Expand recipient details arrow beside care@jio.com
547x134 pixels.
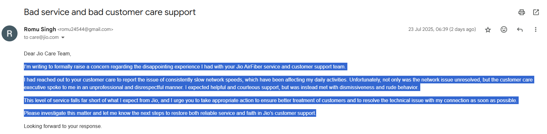tap(63, 38)
